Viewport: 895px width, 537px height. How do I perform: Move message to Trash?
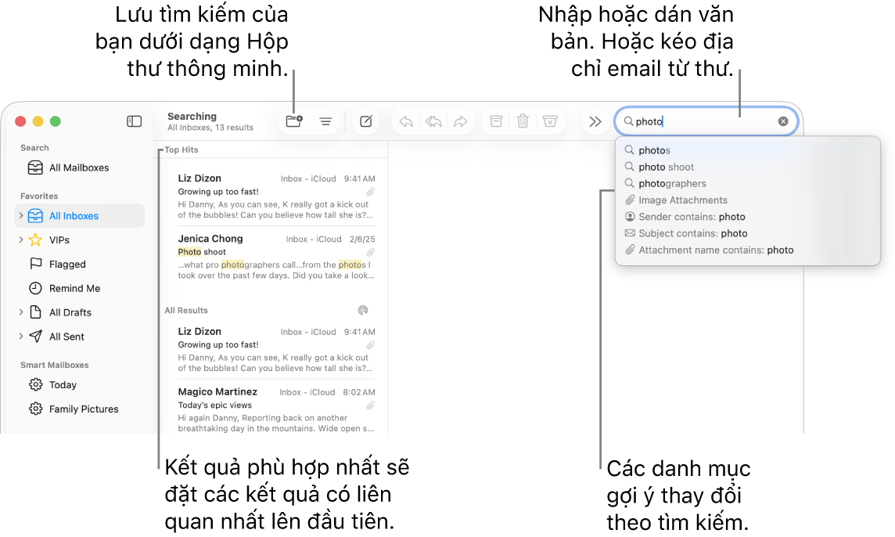click(x=523, y=121)
